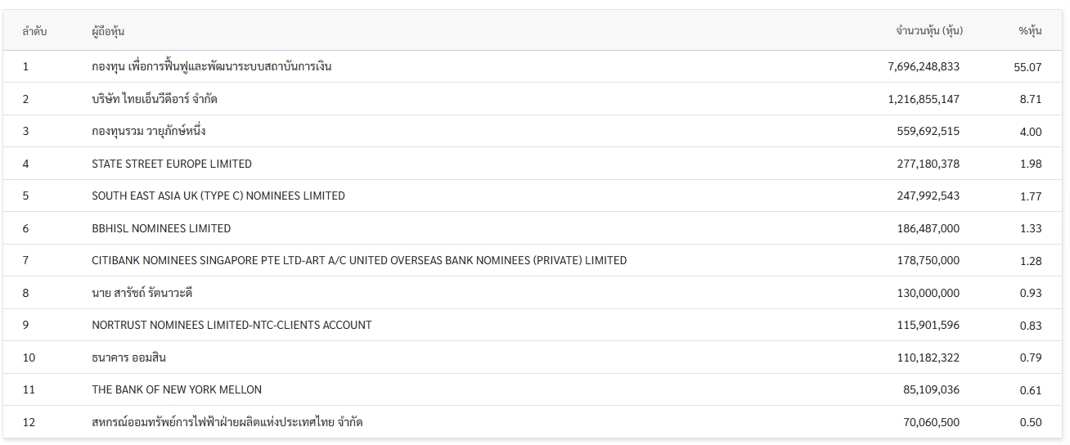This screenshot has width=1070, height=445.
Task: Click the 55.07 percent value
Action: click(x=1027, y=67)
